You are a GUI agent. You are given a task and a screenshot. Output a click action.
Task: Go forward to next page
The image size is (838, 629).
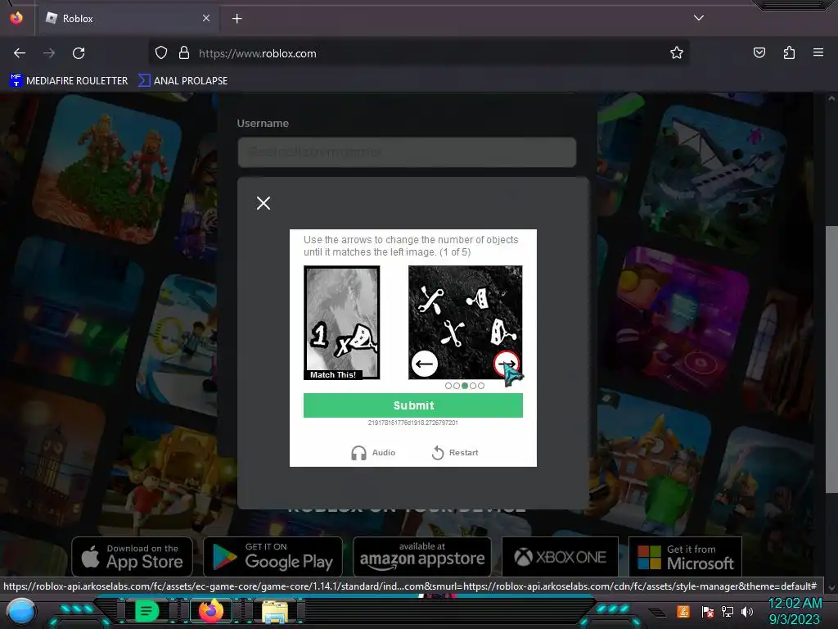[49, 53]
